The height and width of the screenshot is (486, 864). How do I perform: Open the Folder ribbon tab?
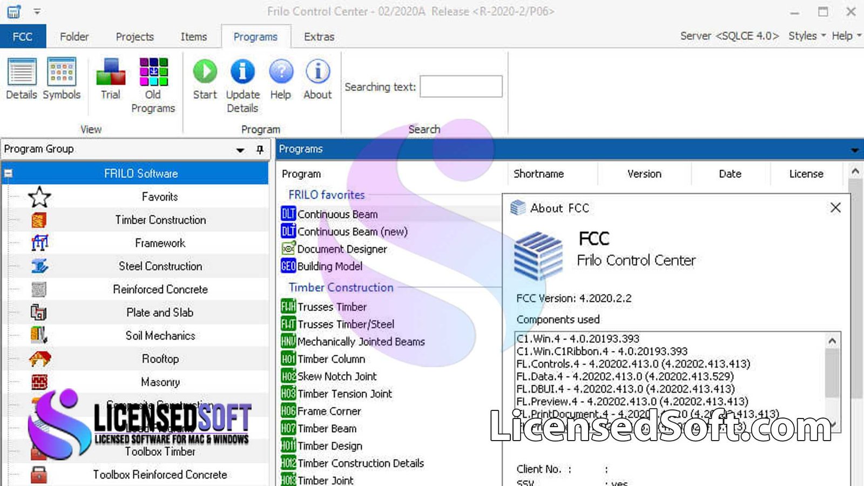(75, 37)
